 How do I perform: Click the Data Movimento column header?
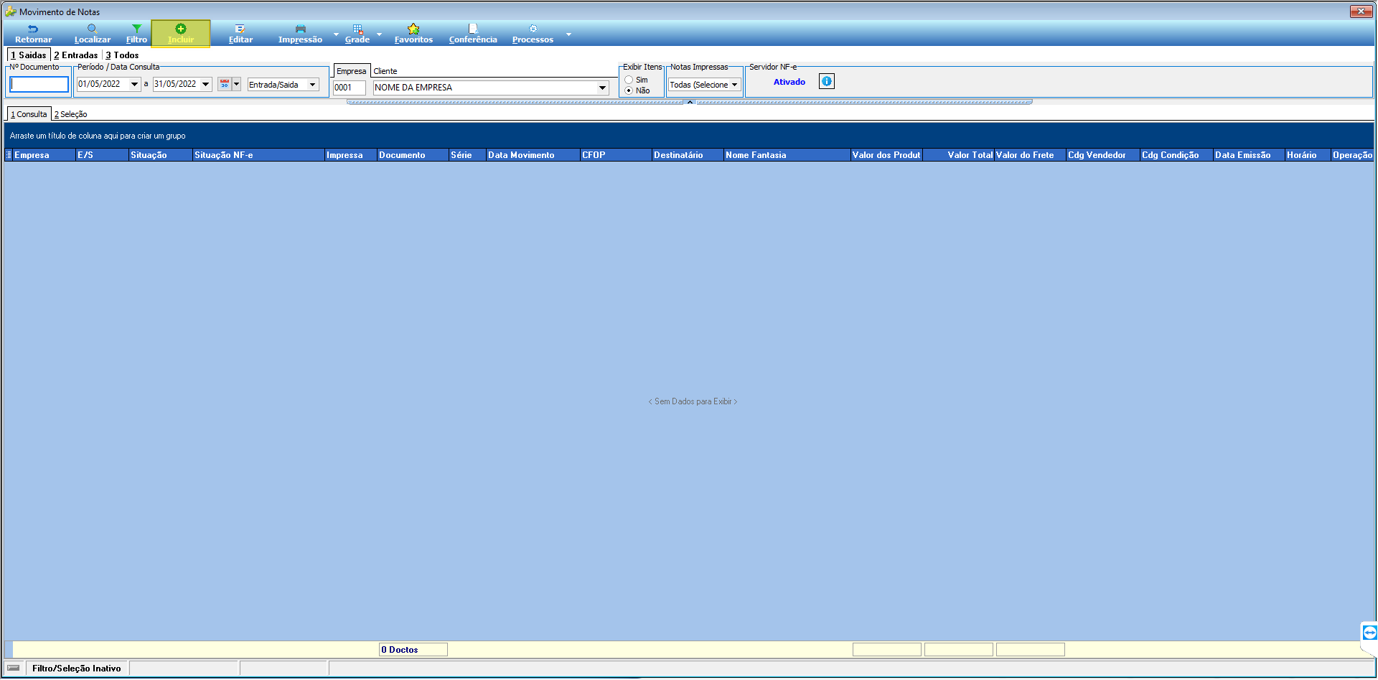[x=533, y=155]
